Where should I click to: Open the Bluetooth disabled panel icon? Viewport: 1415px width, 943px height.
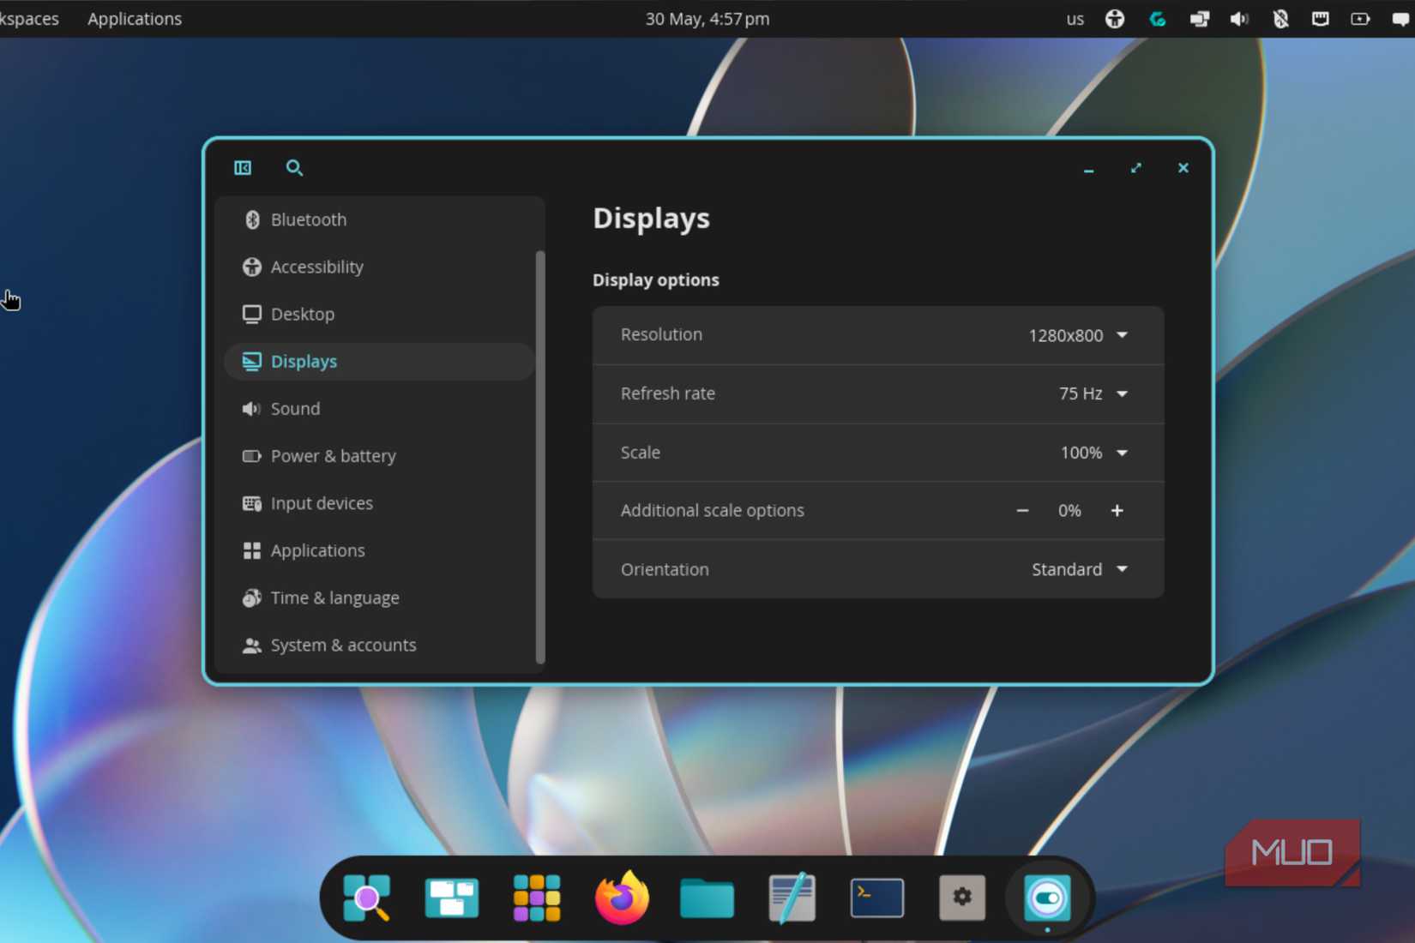click(x=1280, y=19)
